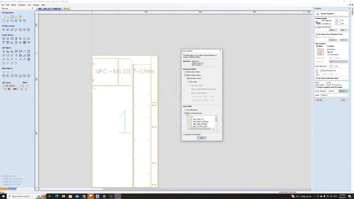Select the Draw Star tool
The image size is (354, 199).
coord(28,39)
